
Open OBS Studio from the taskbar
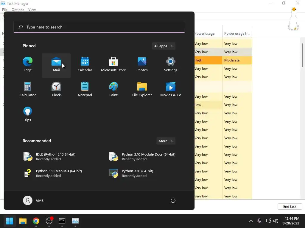(x=49, y=221)
